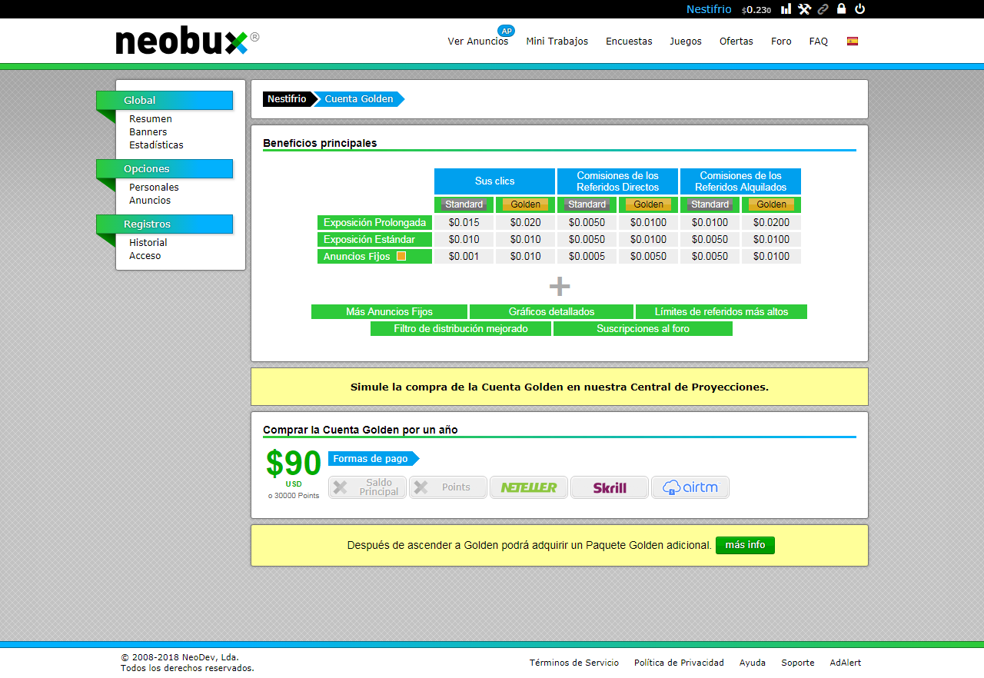Screen dimensions: 984x678
Task: Choose airtm as payment method
Action: (690, 487)
